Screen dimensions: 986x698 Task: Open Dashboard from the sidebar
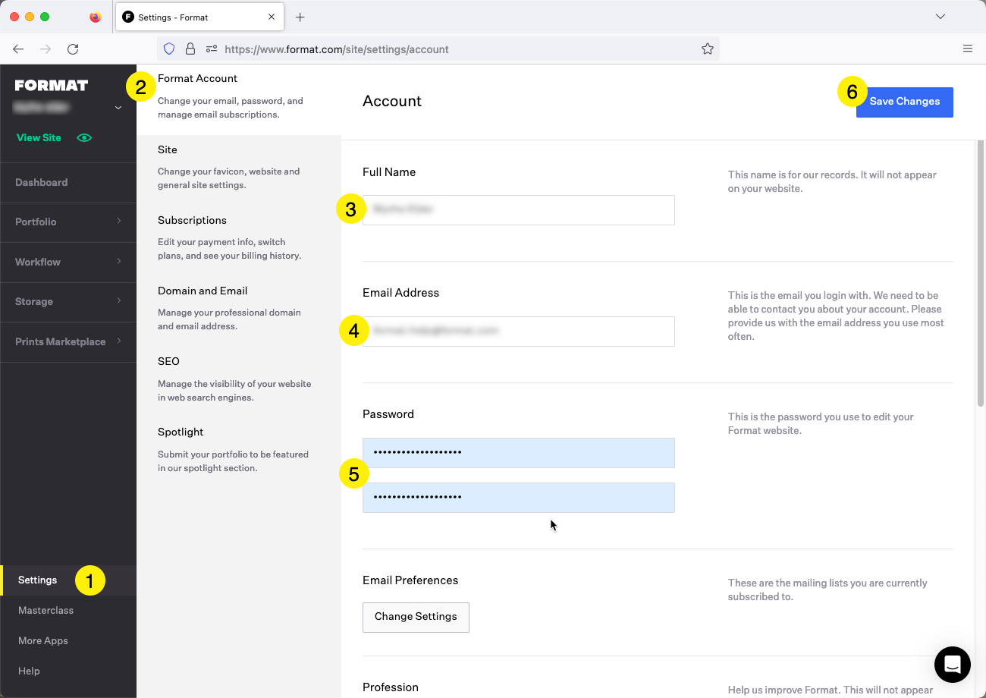click(42, 182)
